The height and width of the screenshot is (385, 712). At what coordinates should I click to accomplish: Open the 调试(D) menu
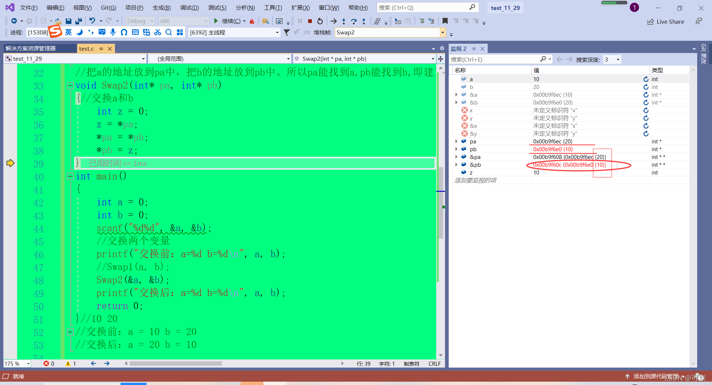[x=189, y=7]
